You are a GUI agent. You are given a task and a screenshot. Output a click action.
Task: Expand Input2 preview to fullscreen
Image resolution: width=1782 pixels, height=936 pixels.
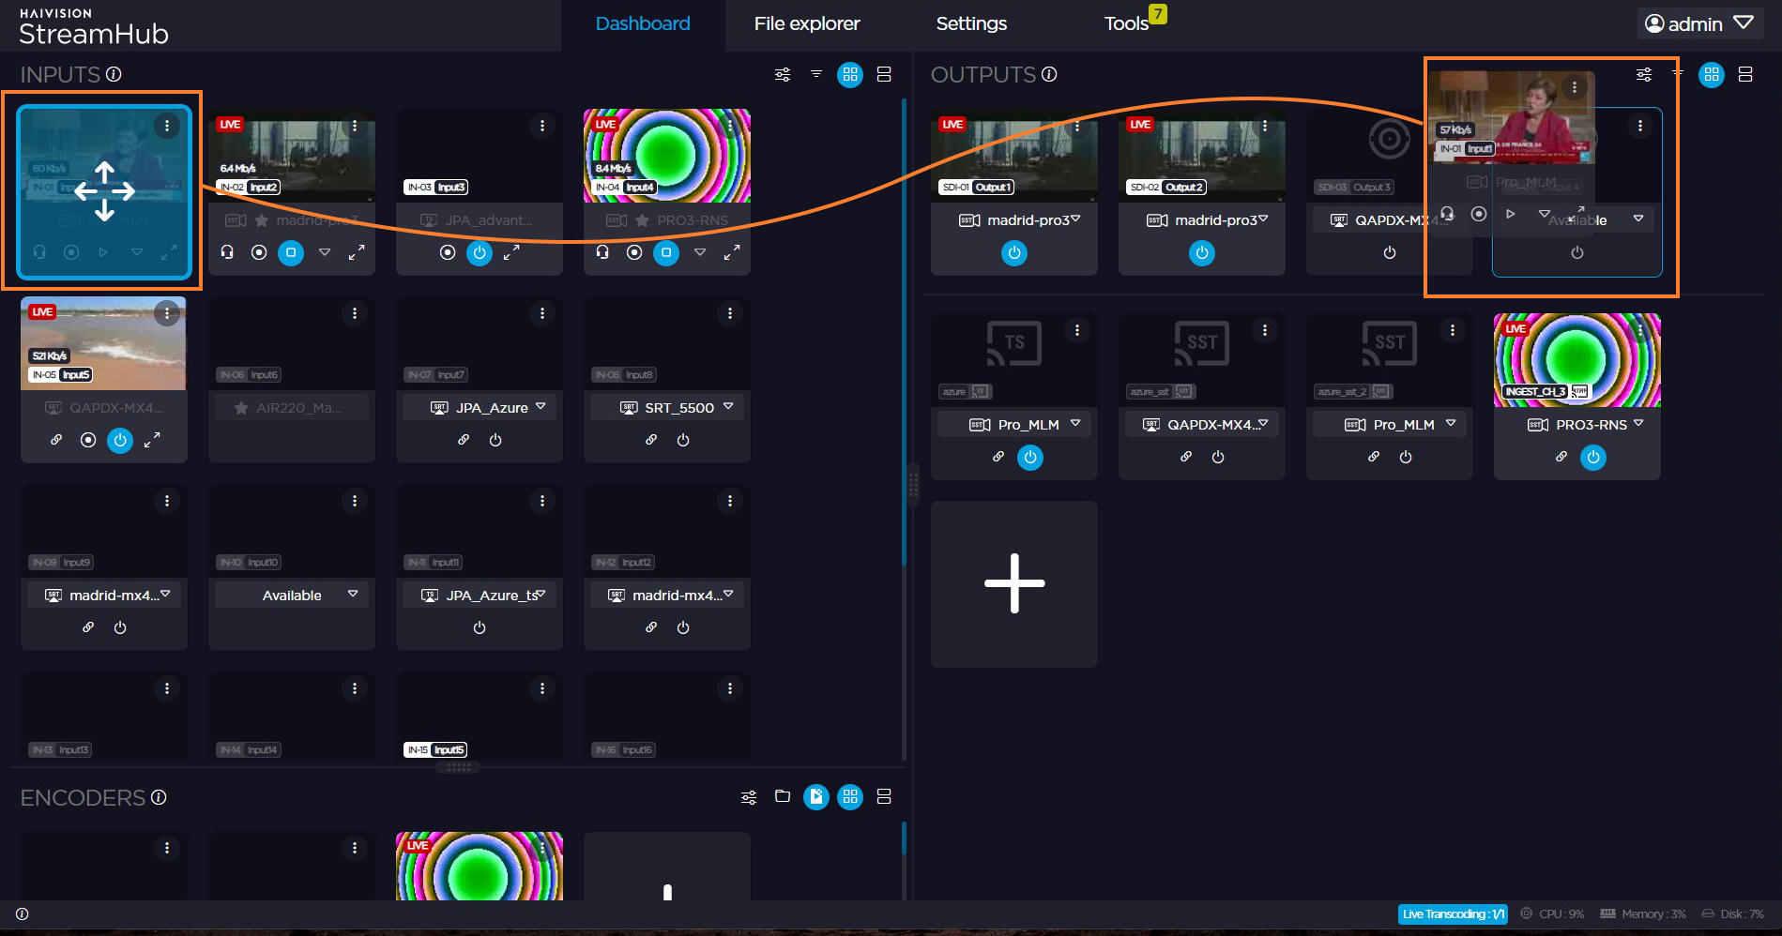357,252
